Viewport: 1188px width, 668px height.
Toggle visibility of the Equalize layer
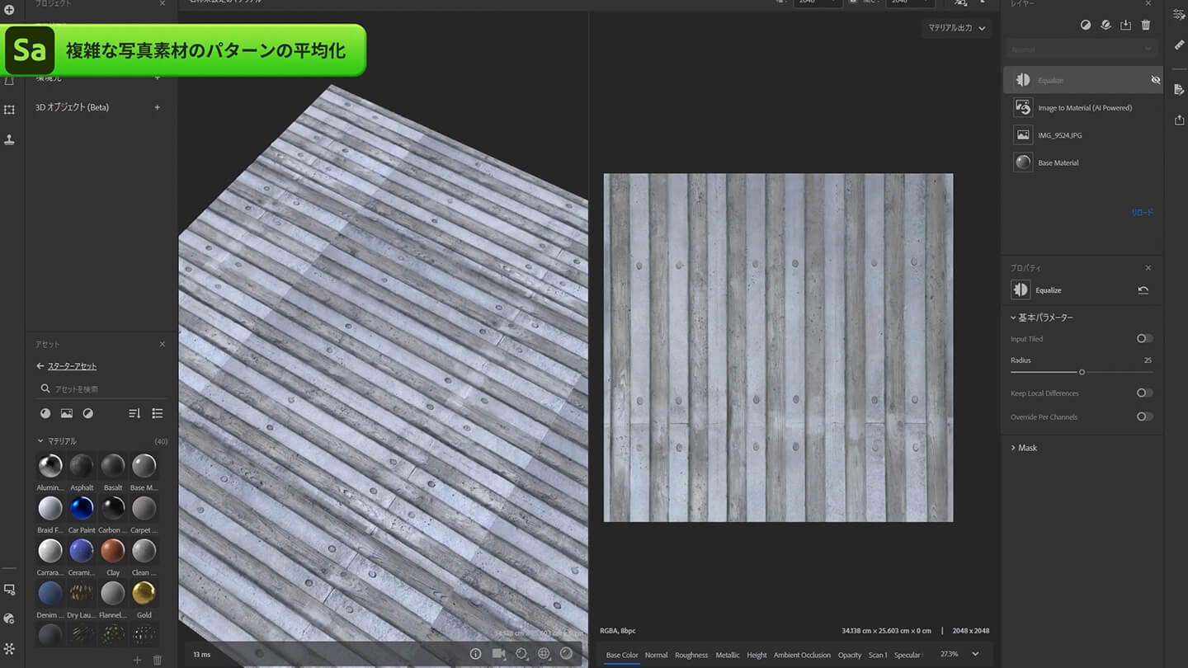1155,80
